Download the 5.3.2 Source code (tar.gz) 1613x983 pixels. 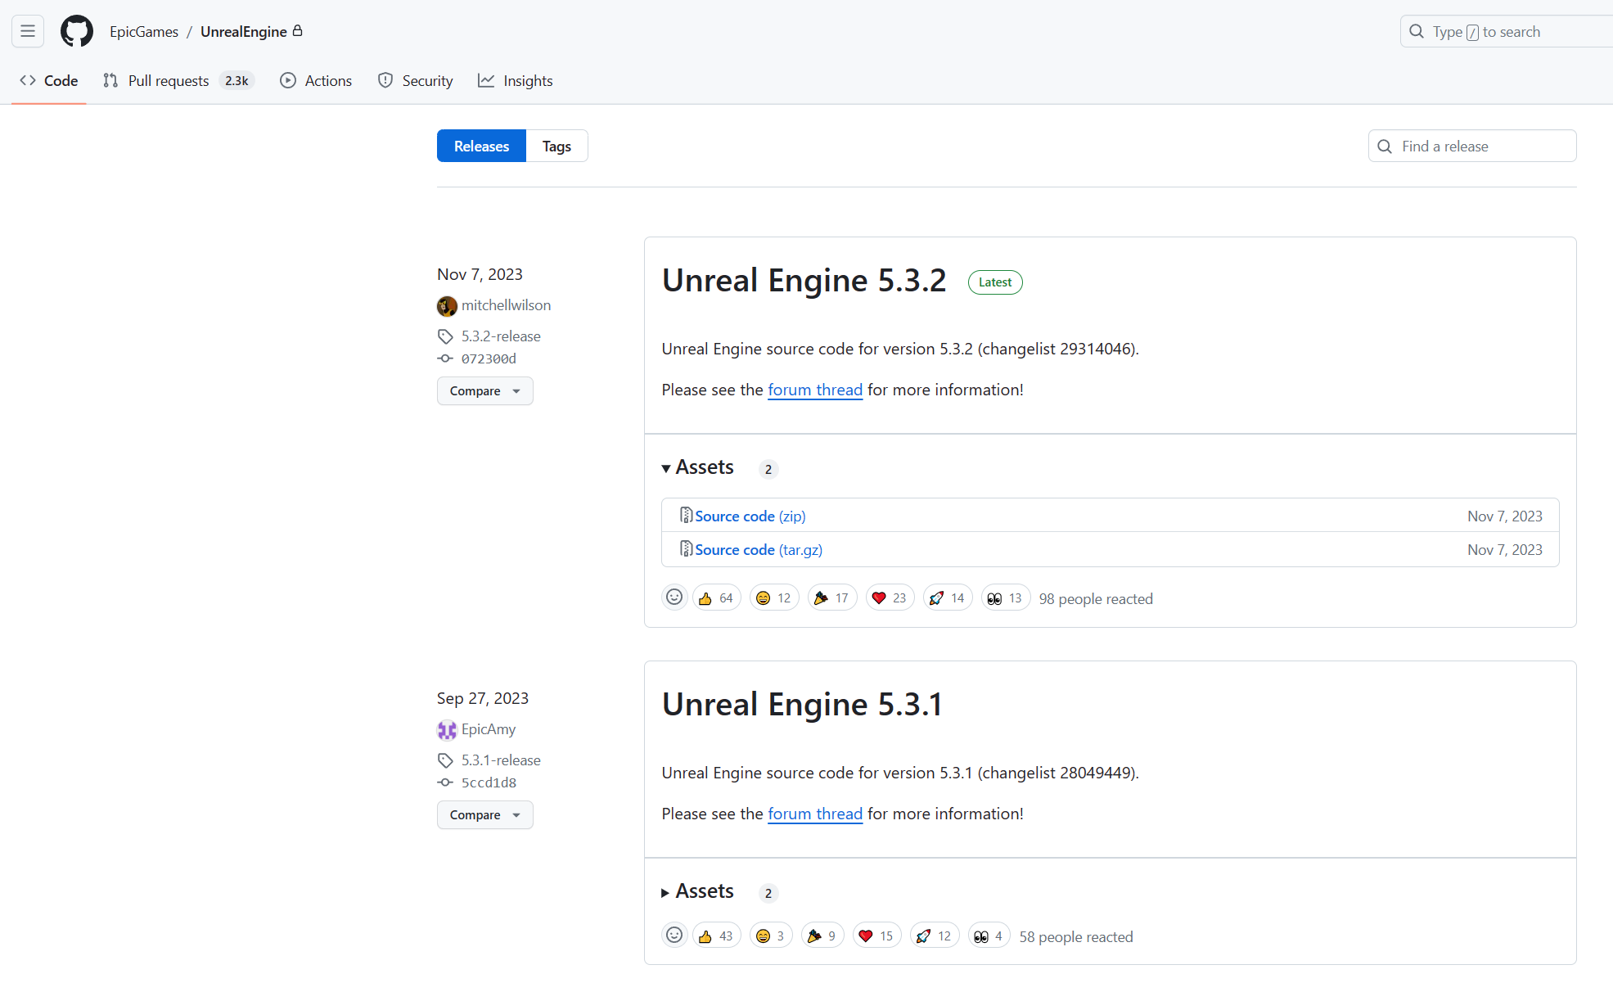point(759,550)
